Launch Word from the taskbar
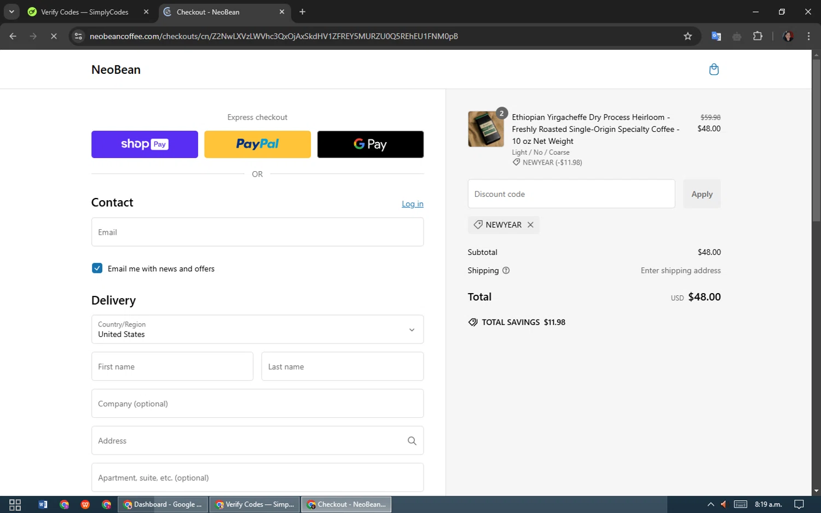This screenshot has height=513, width=821. 43,505
